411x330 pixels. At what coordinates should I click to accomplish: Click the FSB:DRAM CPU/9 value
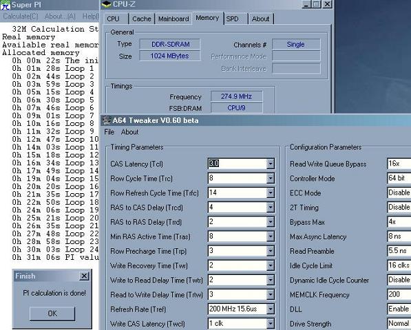click(236, 107)
